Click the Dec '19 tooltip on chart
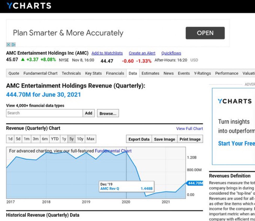The height and width of the screenshot is (221, 255). coord(126,186)
